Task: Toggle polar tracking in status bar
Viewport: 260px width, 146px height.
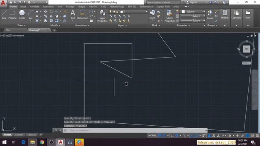Action: pyautogui.click(x=177, y=135)
